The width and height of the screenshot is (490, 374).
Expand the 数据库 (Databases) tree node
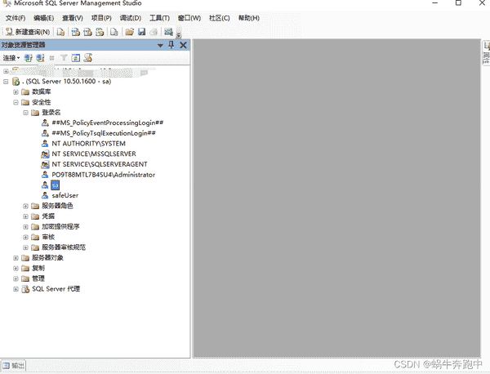coord(16,91)
